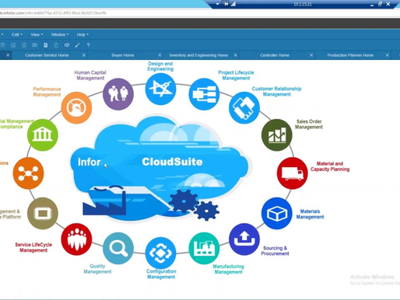Switch to the Customer Service Home tab
This screenshot has width=400, height=300.
click(x=47, y=55)
